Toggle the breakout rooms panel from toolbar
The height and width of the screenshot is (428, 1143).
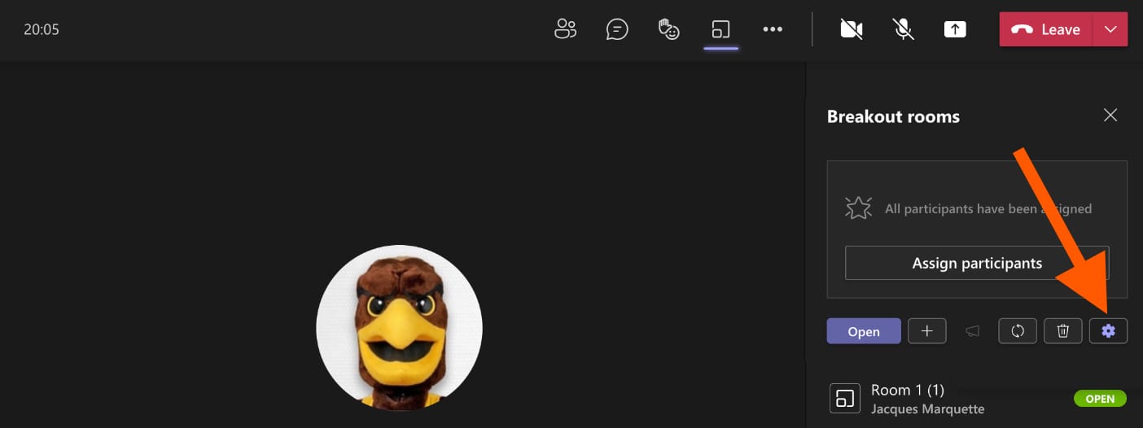coord(720,30)
